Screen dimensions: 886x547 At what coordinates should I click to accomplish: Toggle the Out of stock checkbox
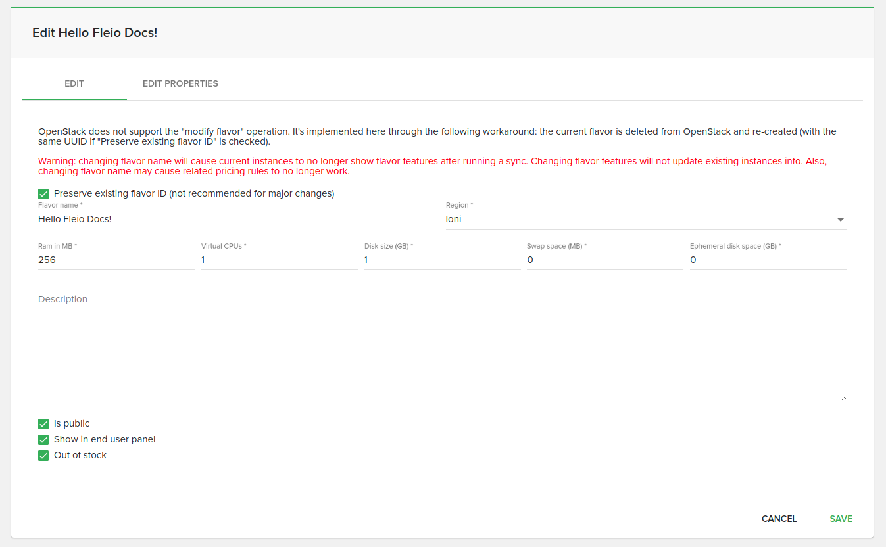tap(43, 456)
